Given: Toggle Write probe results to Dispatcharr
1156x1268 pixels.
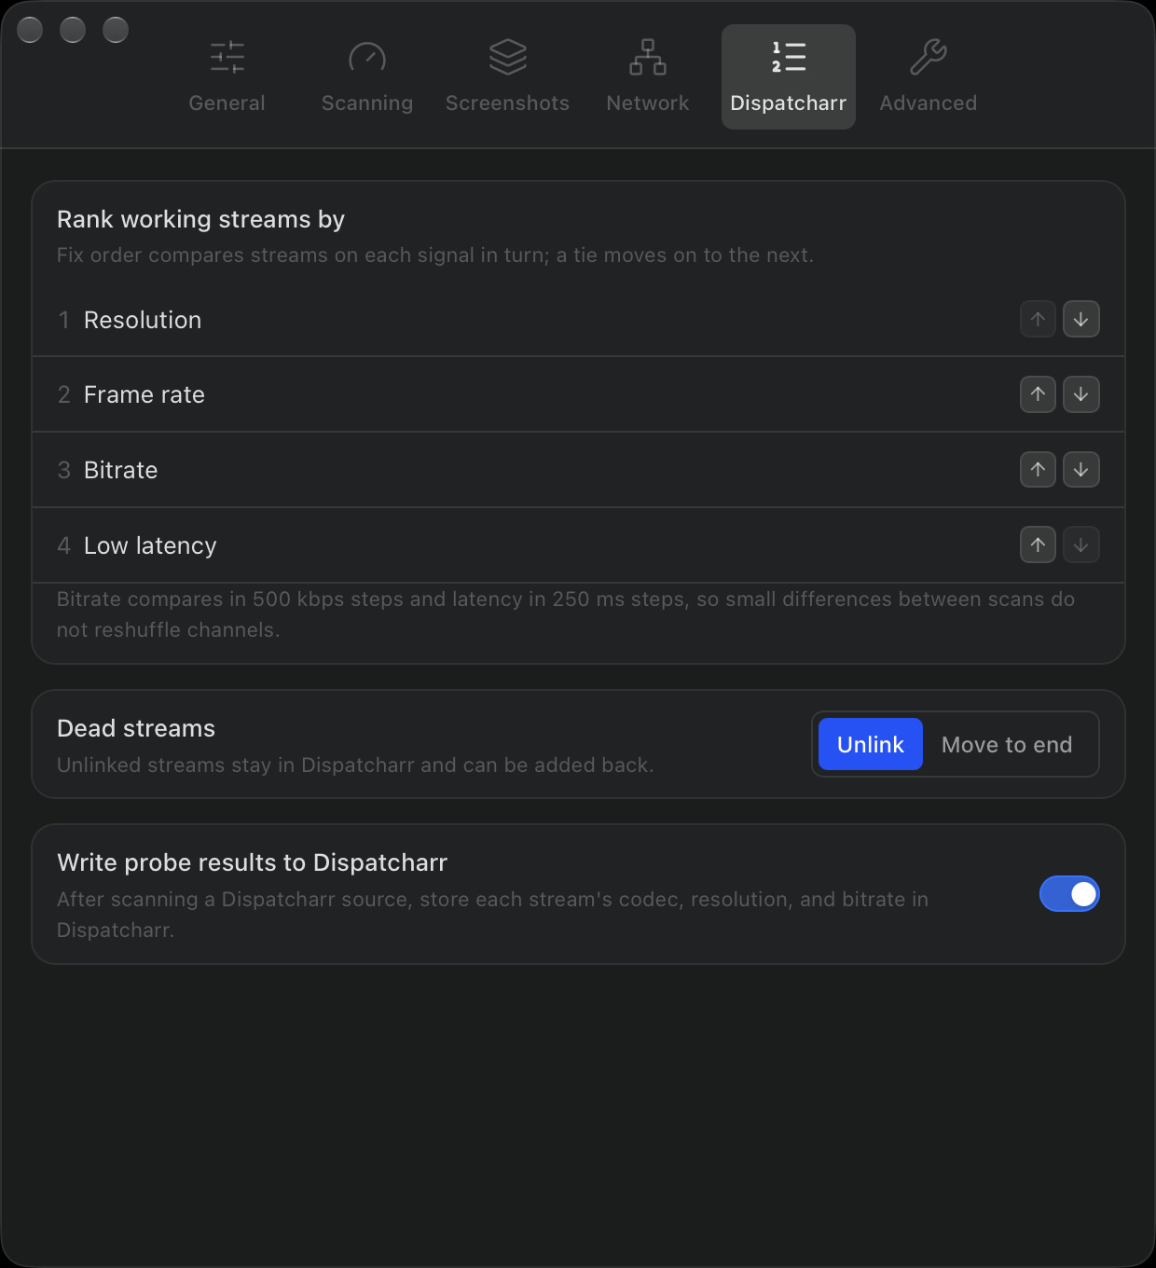Looking at the screenshot, I should [1069, 894].
